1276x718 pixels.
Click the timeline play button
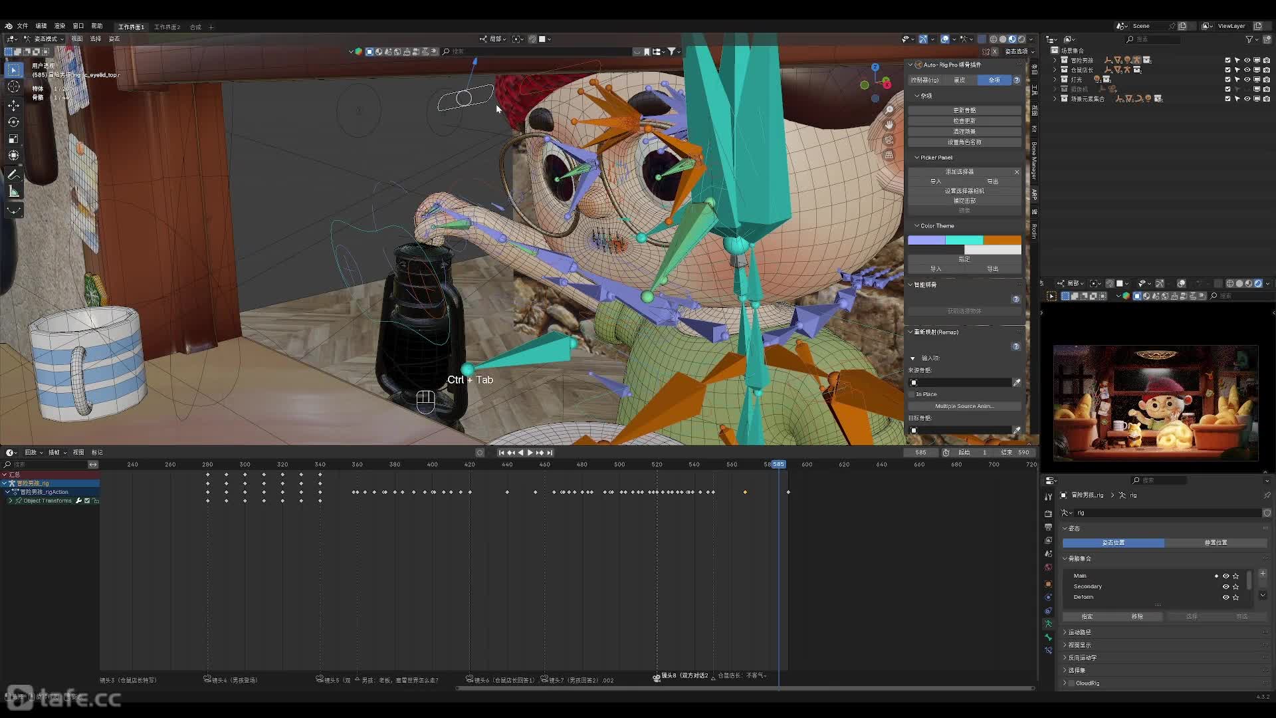(530, 453)
